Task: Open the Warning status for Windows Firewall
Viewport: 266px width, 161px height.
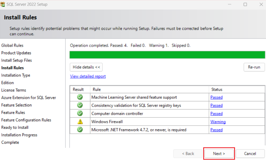Action: tap(218, 122)
